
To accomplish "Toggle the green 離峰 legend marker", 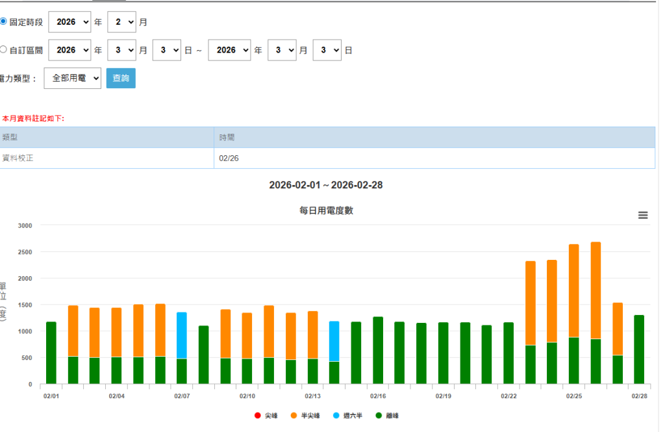I will [x=379, y=416].
